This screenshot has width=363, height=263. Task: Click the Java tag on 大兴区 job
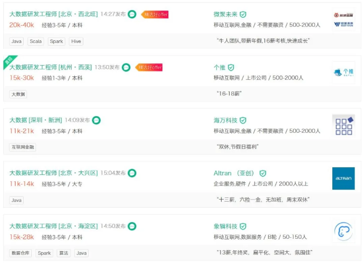(17, 200)
